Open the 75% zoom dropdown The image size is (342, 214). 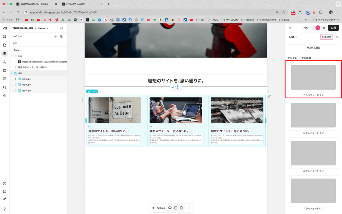pyautogui.click(x=306, y=28)
